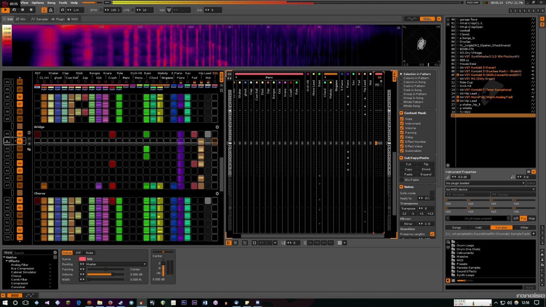
Task: Open the Sampler tab
Action: 40,19
